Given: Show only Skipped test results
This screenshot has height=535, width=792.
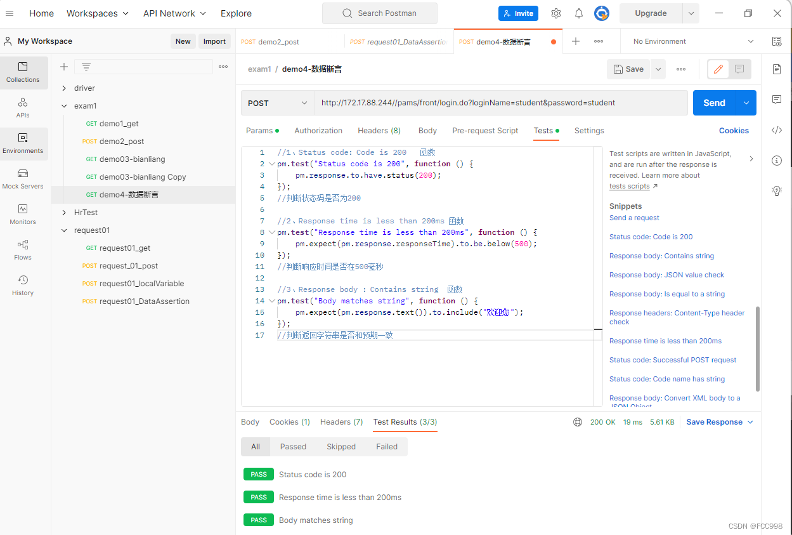Looking at the screenshot, I should coord(341,447).
